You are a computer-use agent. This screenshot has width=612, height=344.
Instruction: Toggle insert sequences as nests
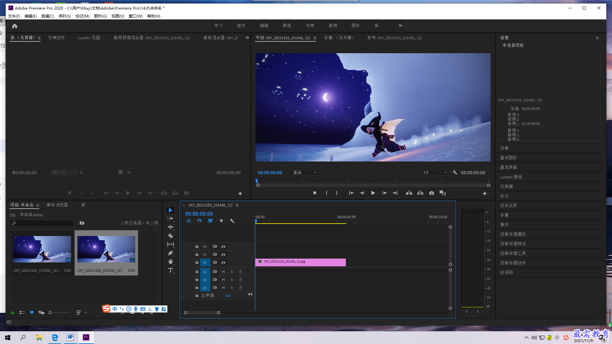(189, 221)
